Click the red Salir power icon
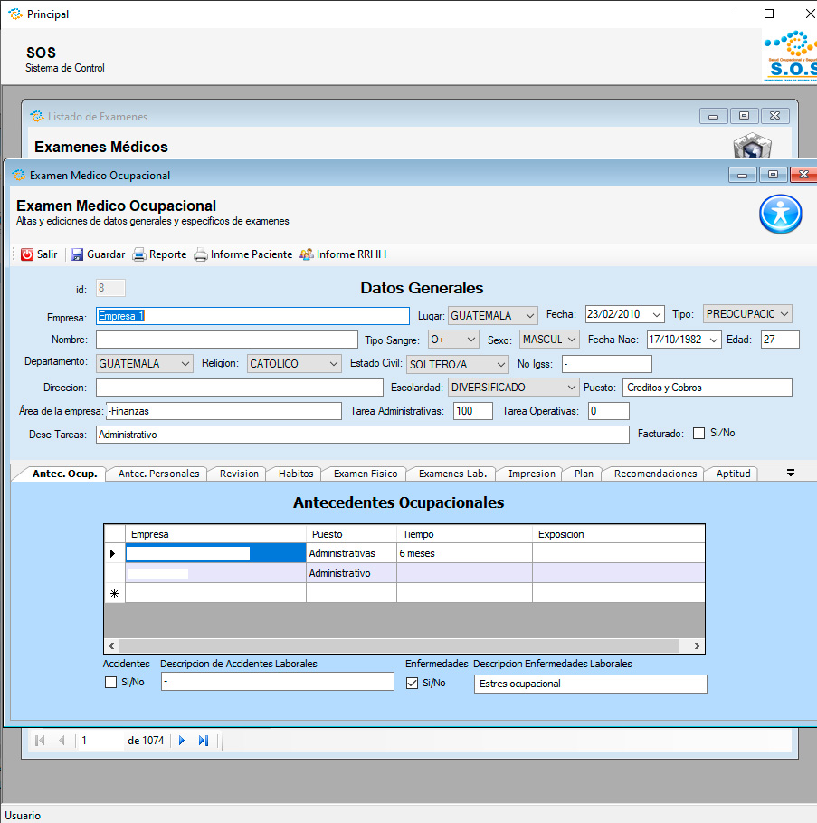 click(x=27, y=254)
